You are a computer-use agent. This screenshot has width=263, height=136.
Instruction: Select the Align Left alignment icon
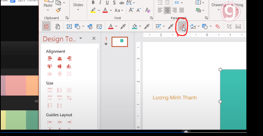point(50,58)
